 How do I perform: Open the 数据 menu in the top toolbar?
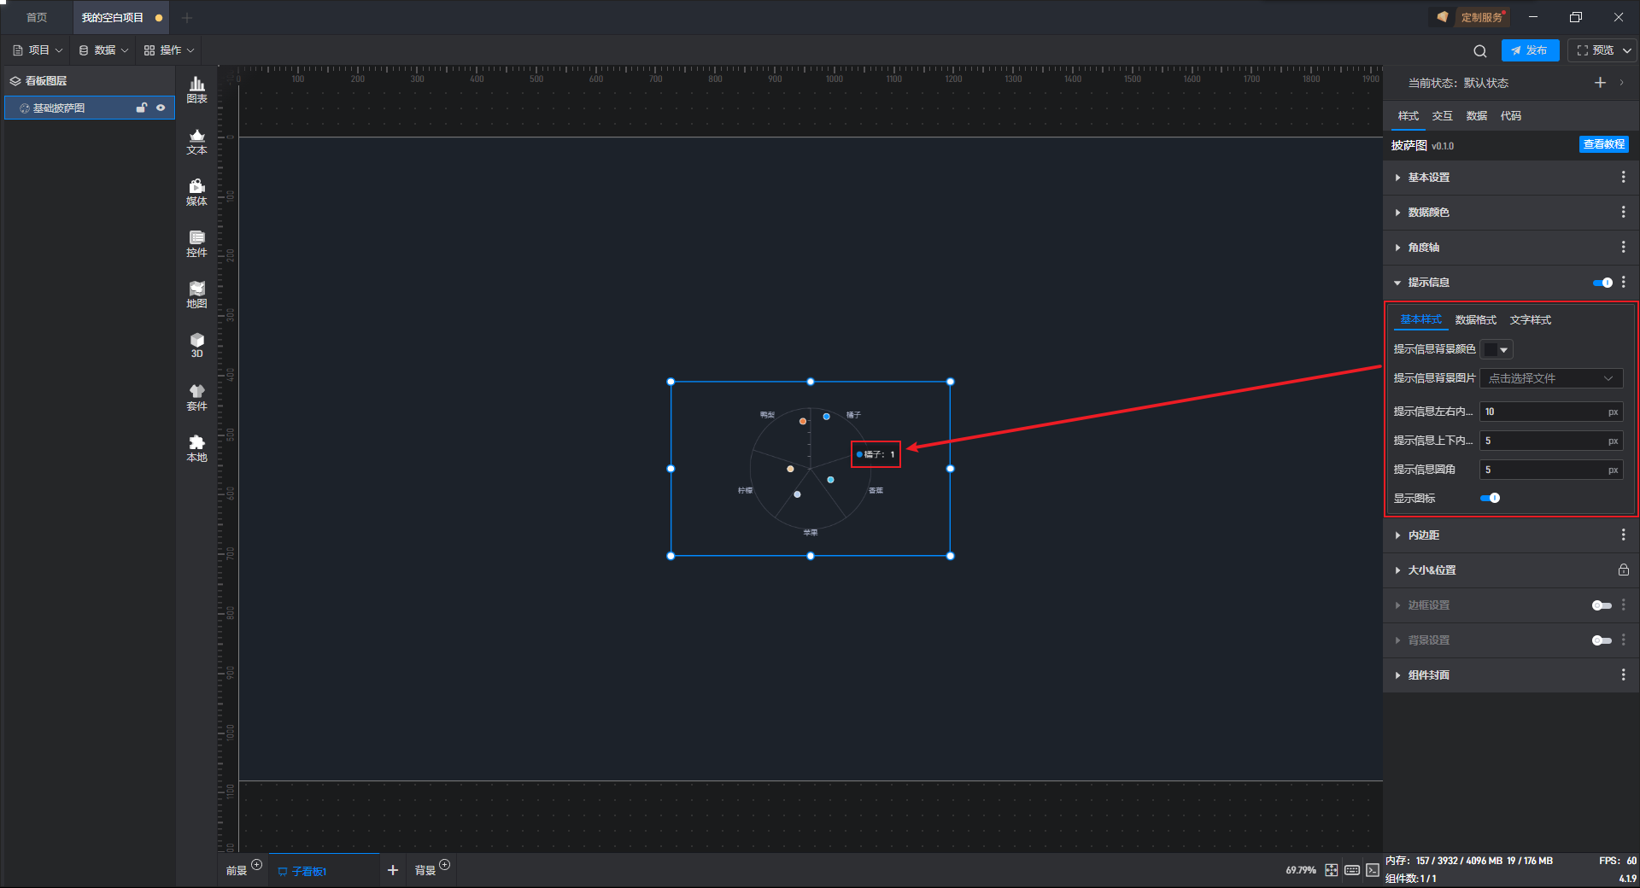pyautogui.click(x=103, y=50)
